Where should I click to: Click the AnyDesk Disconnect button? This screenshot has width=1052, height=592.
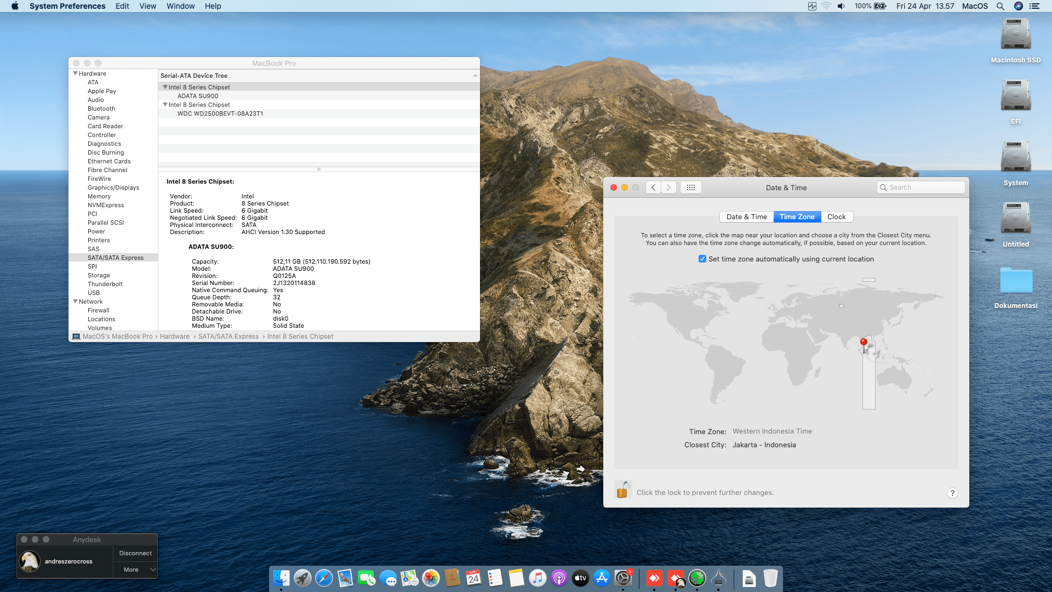(x=135, y=553)
